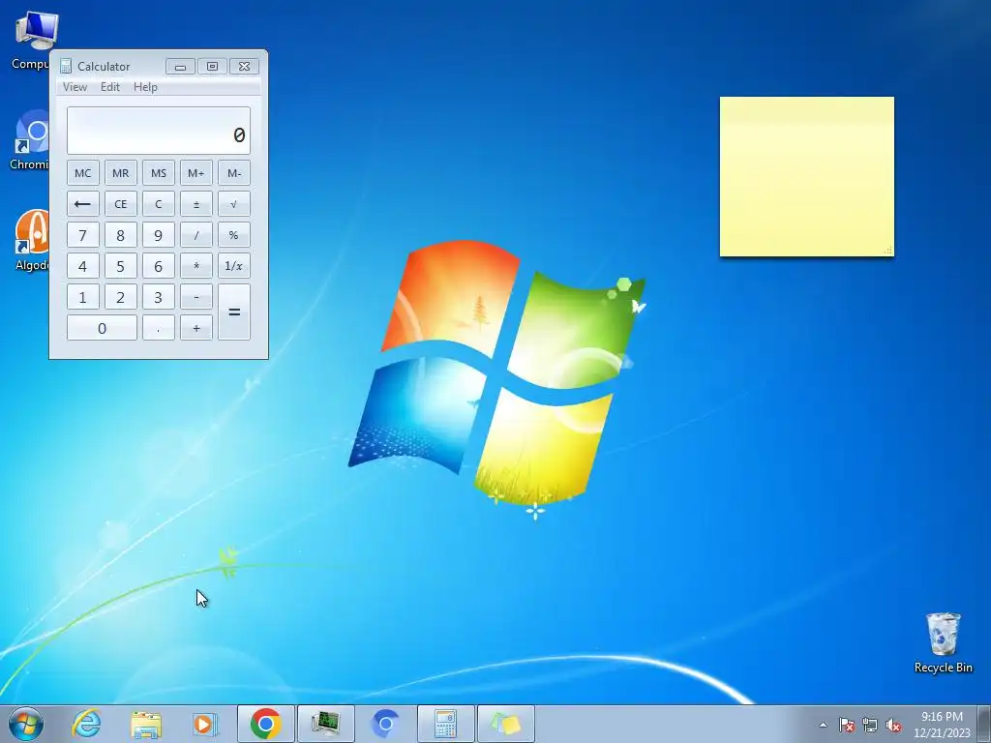Click the divide button
991x743 pixels.
(x=195, y=235)
